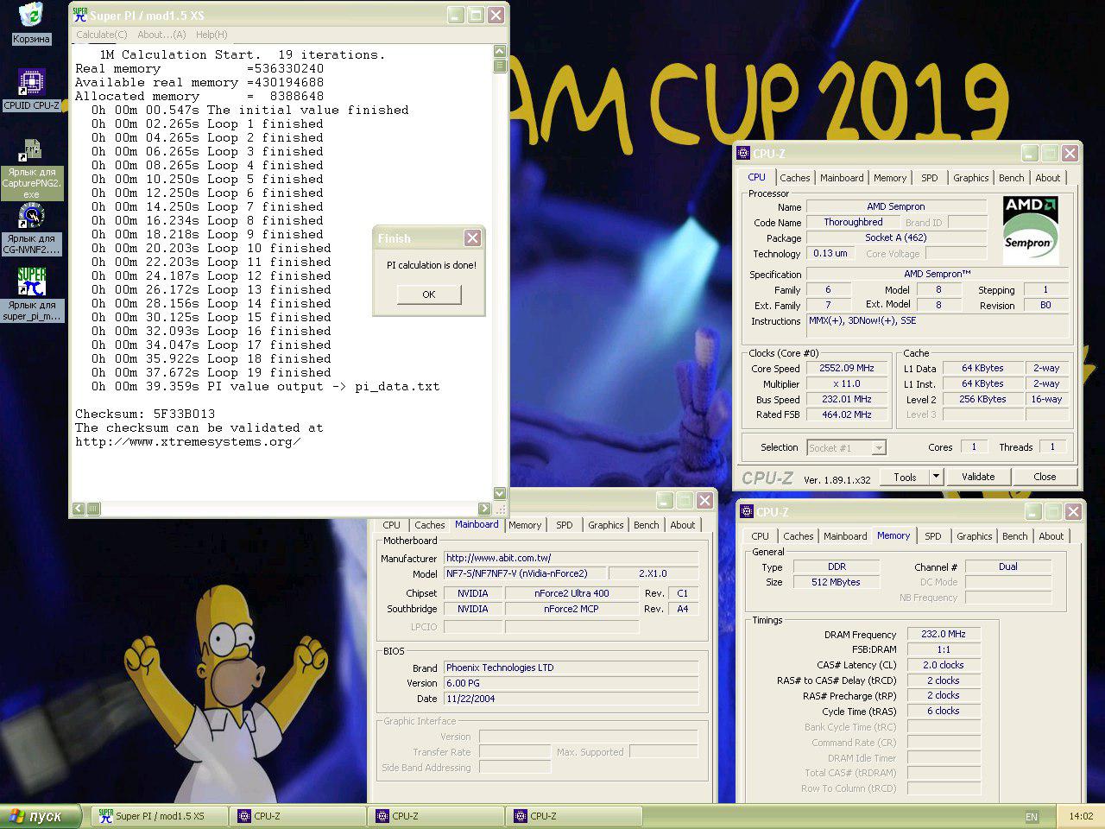Click OK in the Finish dialog
The height and width of the screenshot is (829, 1105).
tap(429, 294)
